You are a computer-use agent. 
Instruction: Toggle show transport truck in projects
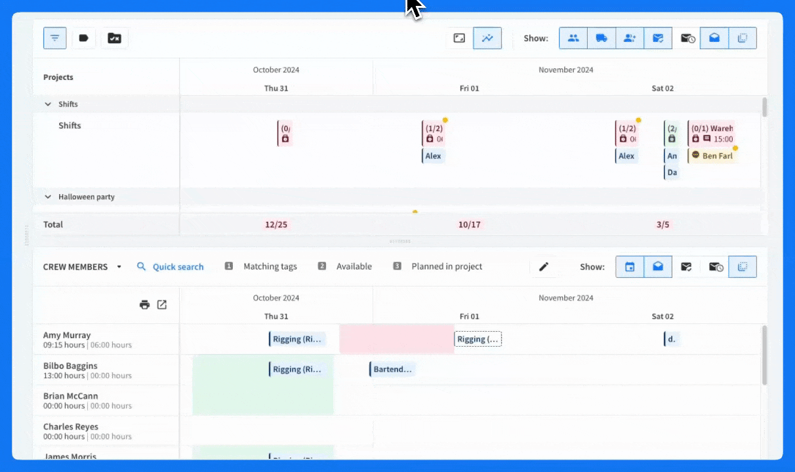601,38
